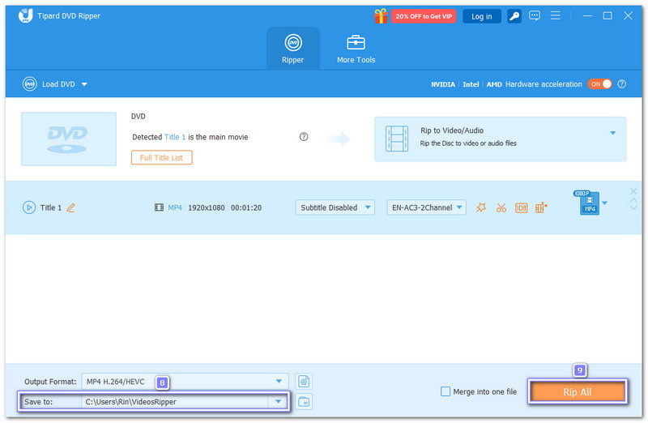648x423 pixels.
Task: Open the ID3 metadata editor icon
Action: point(521,207)
